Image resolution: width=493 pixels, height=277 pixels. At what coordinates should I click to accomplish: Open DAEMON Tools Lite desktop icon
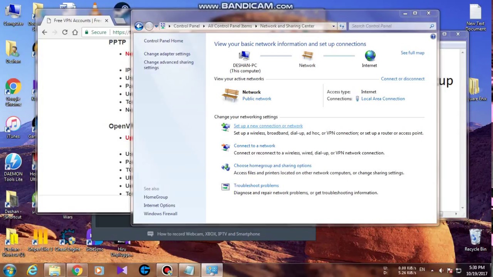pyautogui.click(x=13, y=167)
